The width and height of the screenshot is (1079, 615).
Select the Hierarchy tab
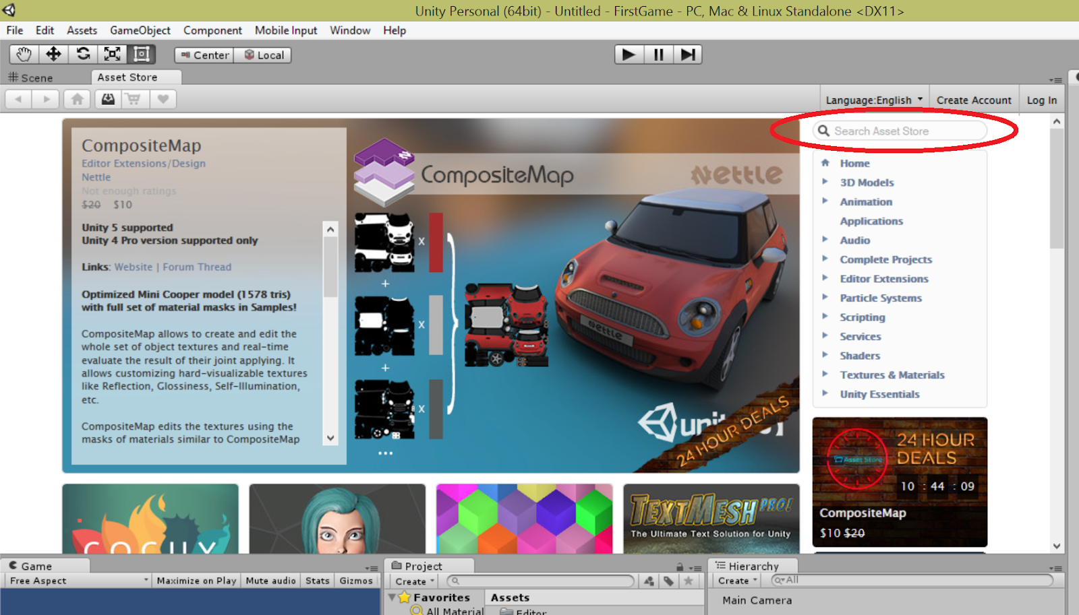pyautogui.click(x=753, y=566)
